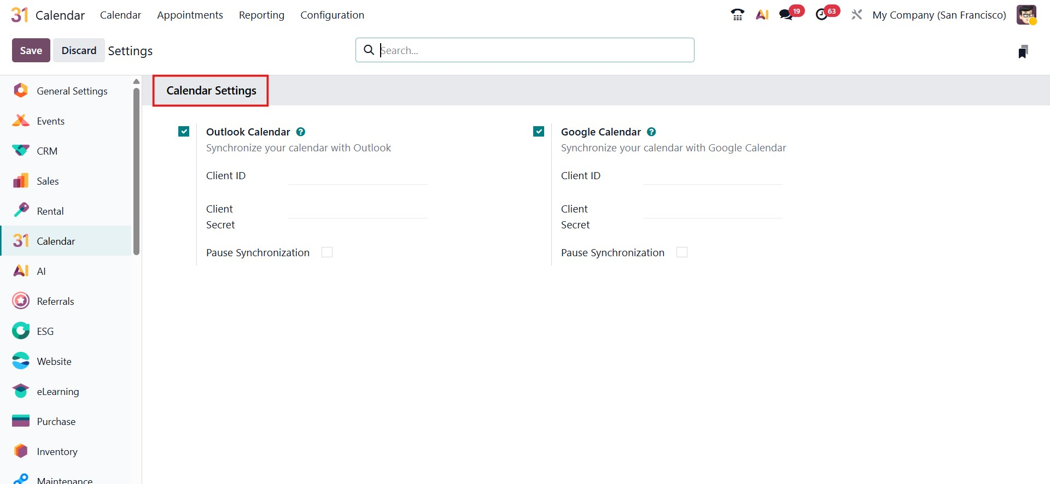1050x484 pixels.
Task: Enable Pause Synchronization for Outlook
Action: pos(327,252)
